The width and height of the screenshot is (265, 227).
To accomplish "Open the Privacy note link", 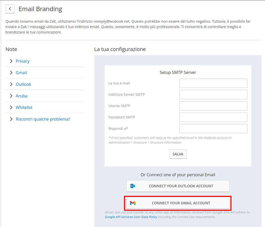I will pyautogui.click(x=22, y=61).
